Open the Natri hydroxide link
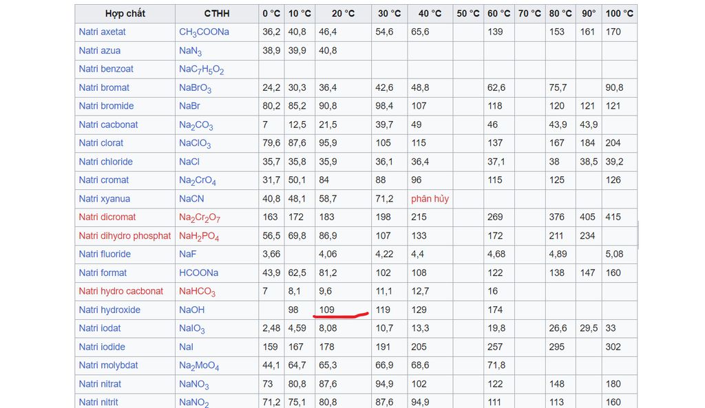Viewport: 705px width, 408px height. (109, 310)
